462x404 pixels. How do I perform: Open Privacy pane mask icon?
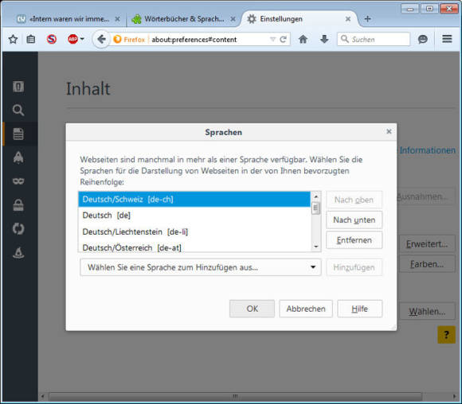[18, 181]
